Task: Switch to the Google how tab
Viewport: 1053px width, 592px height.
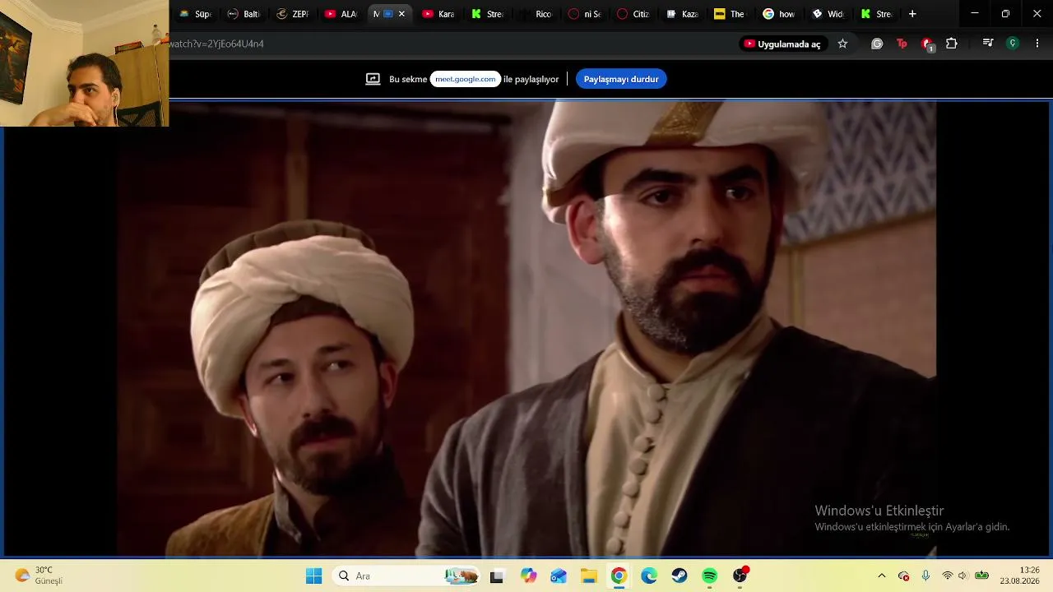Action: coord(778,14)
